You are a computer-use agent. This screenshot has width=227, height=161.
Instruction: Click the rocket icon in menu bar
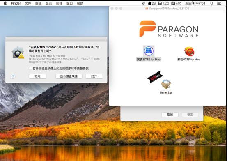pos(144,3)
